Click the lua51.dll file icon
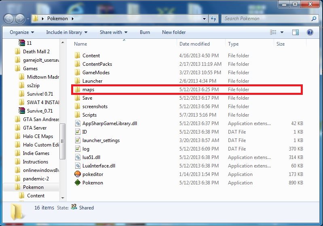Image resolution: width=323 pixels, height=226 pixels. [78, 157]
